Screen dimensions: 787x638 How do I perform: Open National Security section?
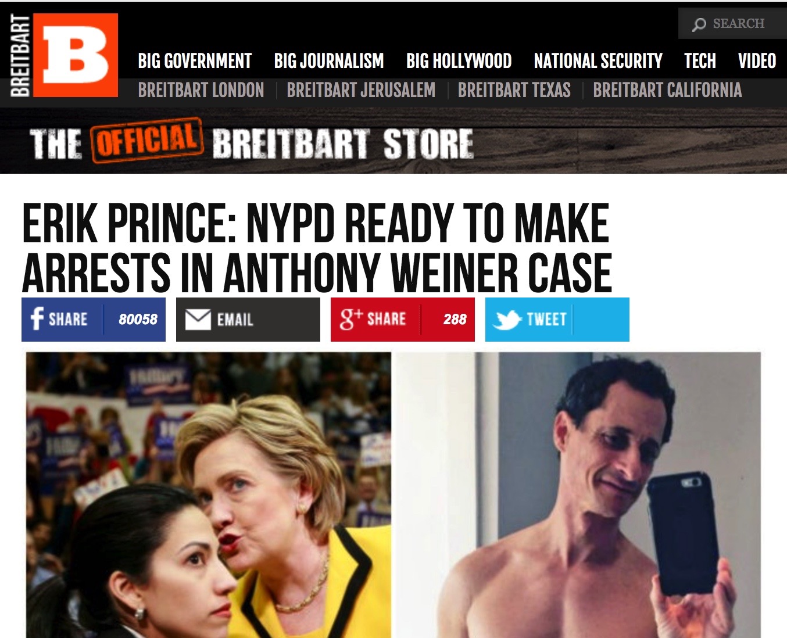pos(598,61)
